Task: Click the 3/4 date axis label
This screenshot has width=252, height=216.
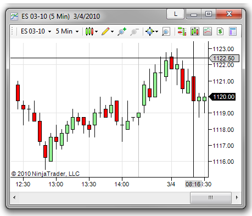Action: (x=171, y=184)
